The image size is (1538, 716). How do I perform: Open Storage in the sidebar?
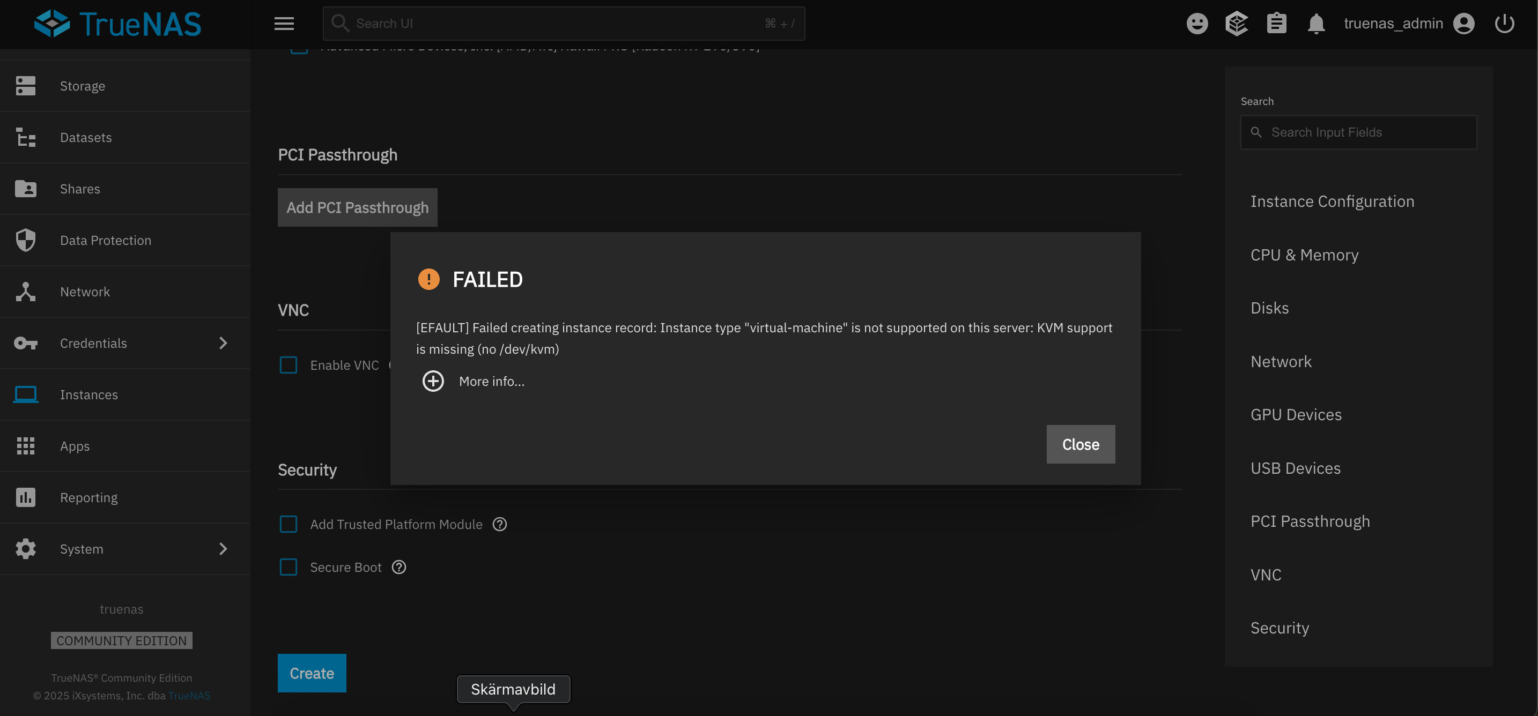pyautogui.click(x=83, y=86)
